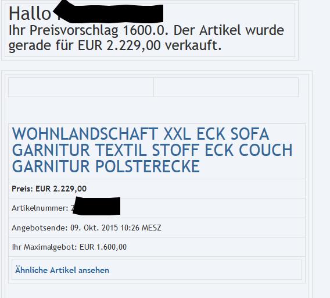
Task: Click TEXTIL STOFF in the title's second line
Action: tap(147, 150)
